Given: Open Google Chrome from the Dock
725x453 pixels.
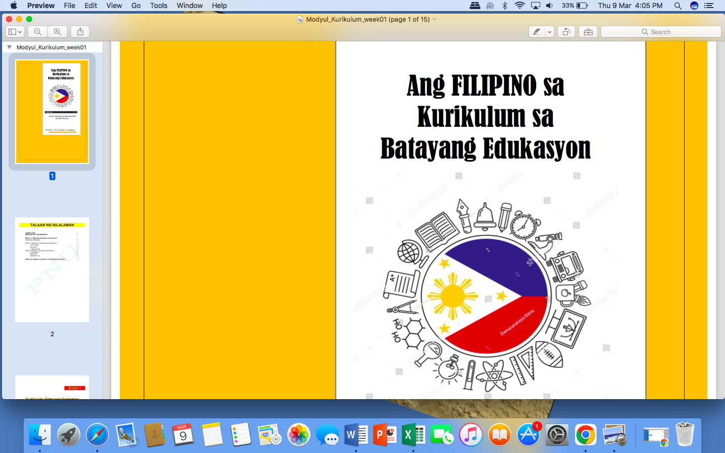Looking at the screenshot, I should (x=585, y=434).
